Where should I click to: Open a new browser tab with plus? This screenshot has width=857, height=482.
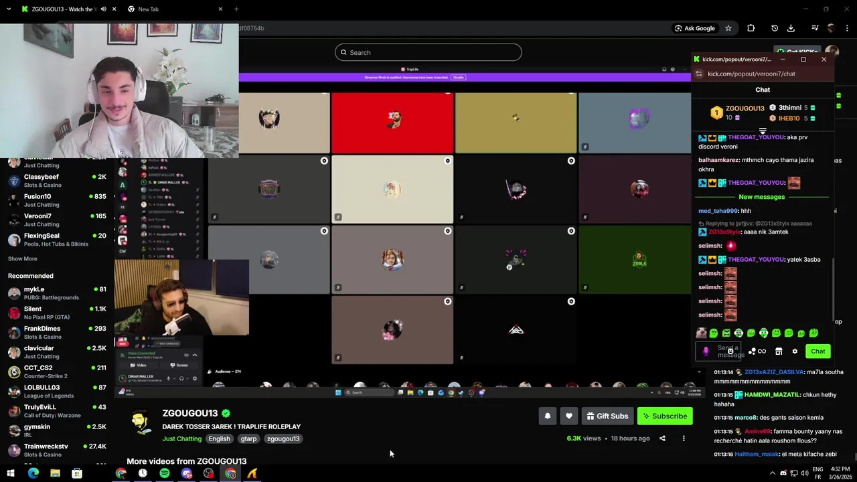click(x=236, y=9)
